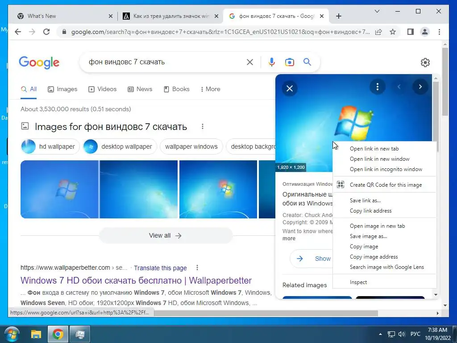457x343 pixels.
Task: Clear the search box with X icon
Action: (x=250, y=62)
